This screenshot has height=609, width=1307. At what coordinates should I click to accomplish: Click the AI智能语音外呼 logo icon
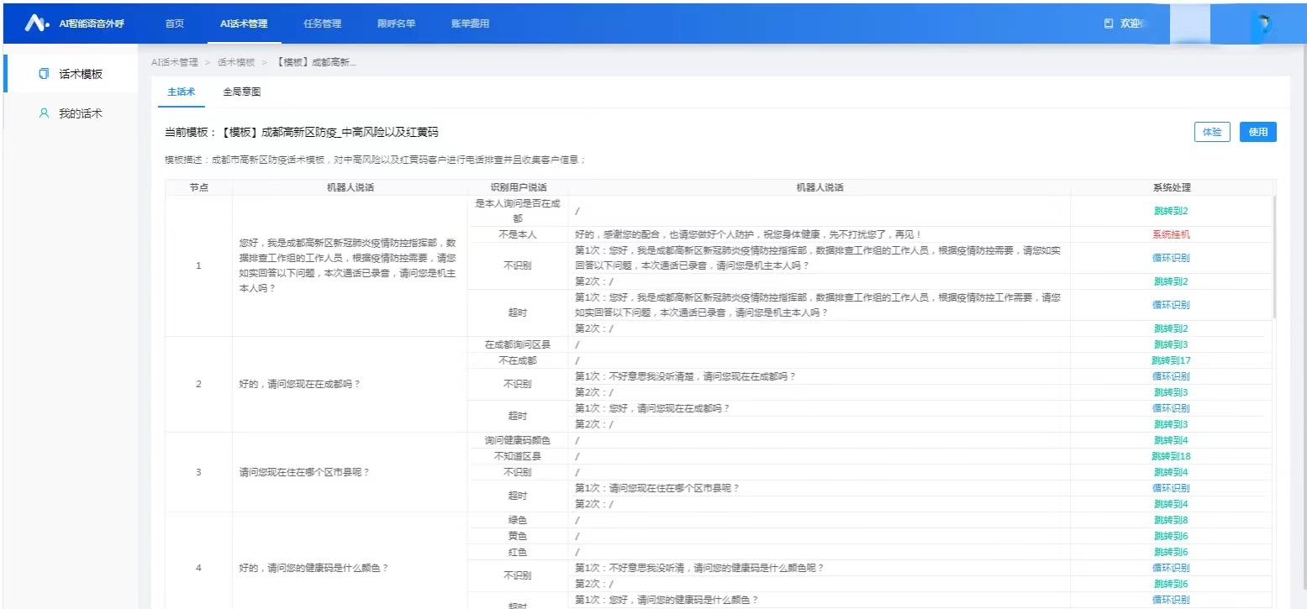[x=36, y=24]
